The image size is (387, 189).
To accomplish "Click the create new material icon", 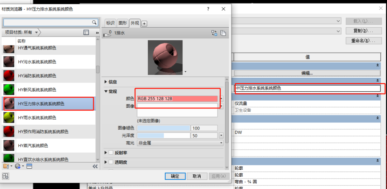I will [18, 166].
